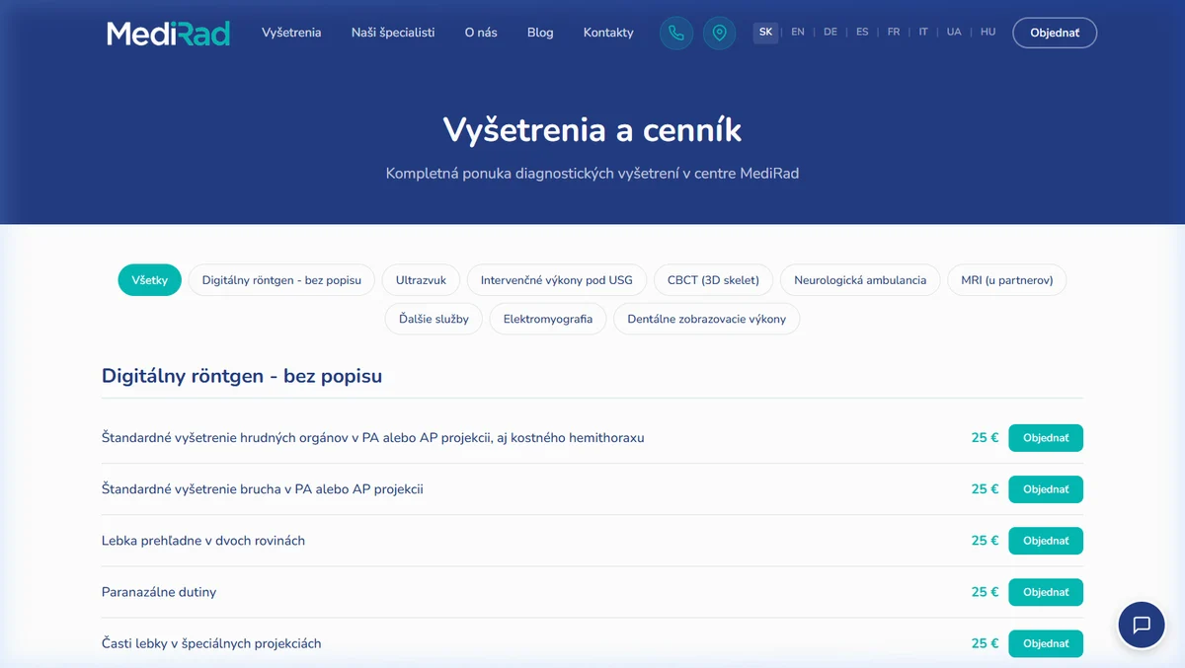Go to the O nás page
The width and height of the screenshot is (1185, 668).
tap(481, 33)
